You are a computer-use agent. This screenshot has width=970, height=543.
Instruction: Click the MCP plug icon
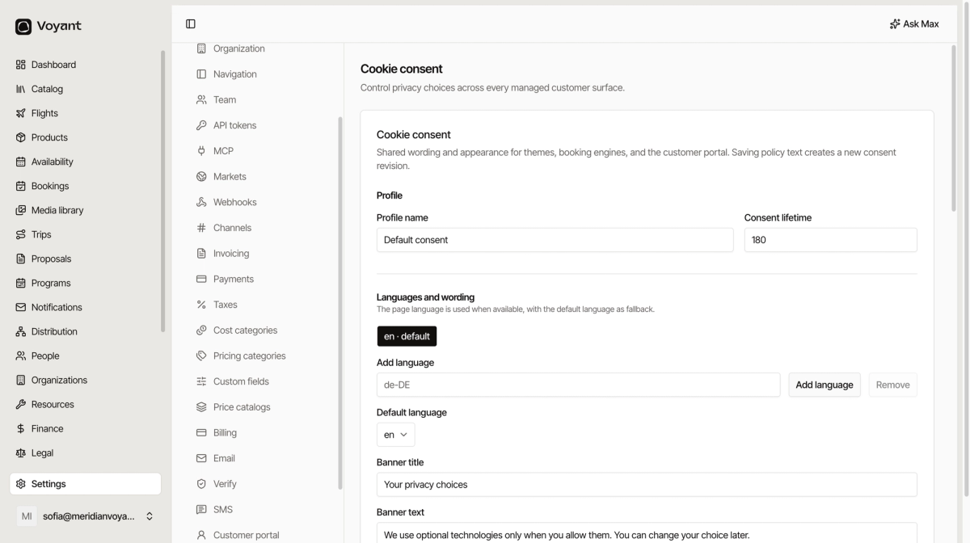201,151
